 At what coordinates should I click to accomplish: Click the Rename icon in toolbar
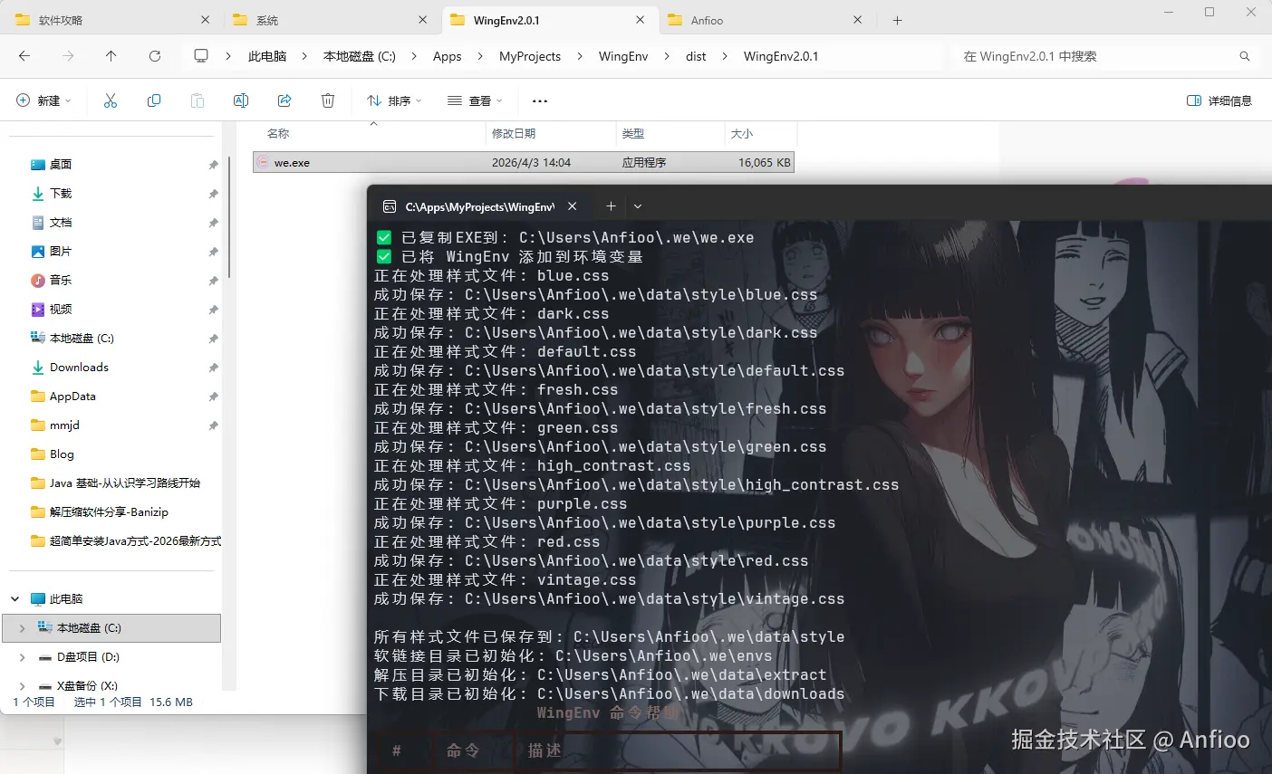[241, 100]
